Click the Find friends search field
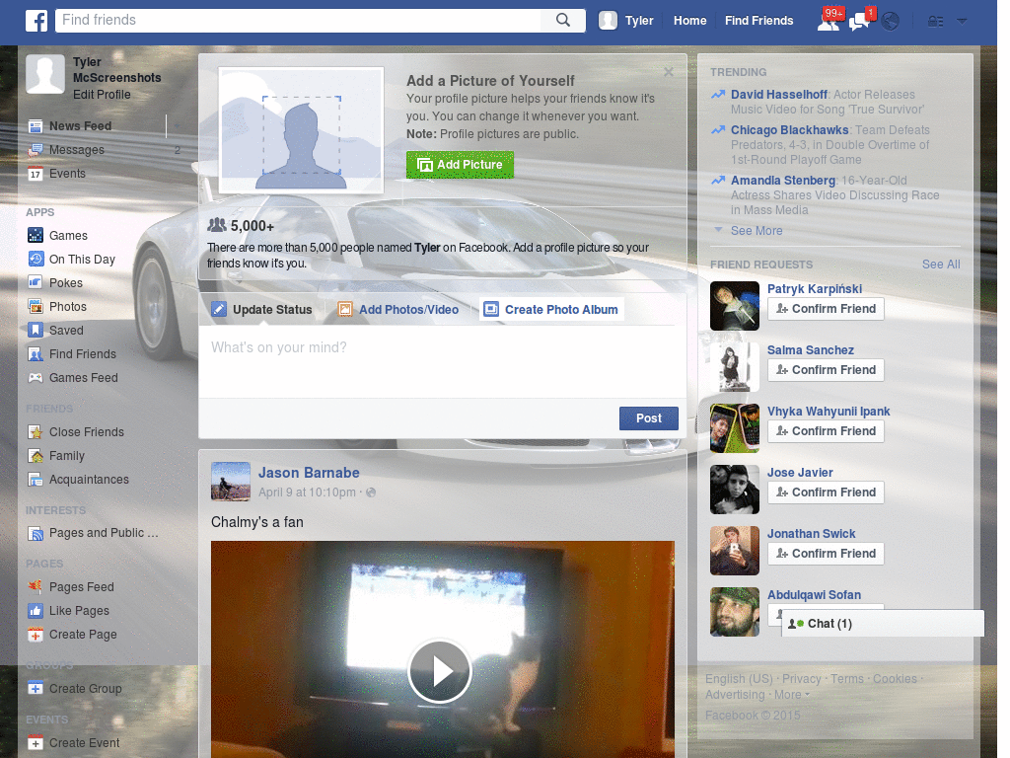This screenshot has width=1010, height=758. coord(300,20)
